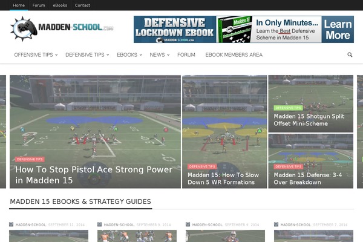Click Learn More on the ebook banner

(x=338, y=30)
